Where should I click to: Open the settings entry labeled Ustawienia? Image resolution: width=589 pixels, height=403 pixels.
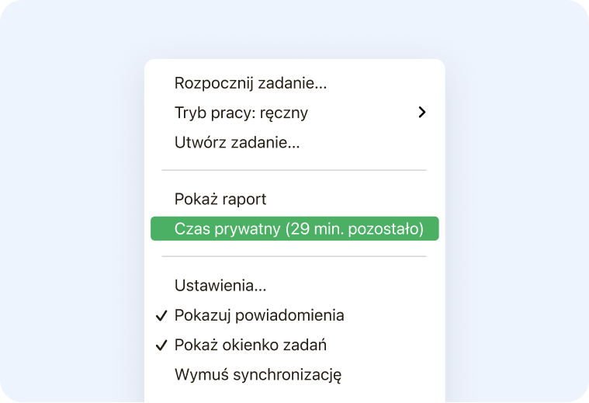(220, 286)
